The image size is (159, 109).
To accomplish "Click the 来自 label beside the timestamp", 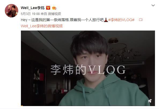I will (x=44, y=14).
